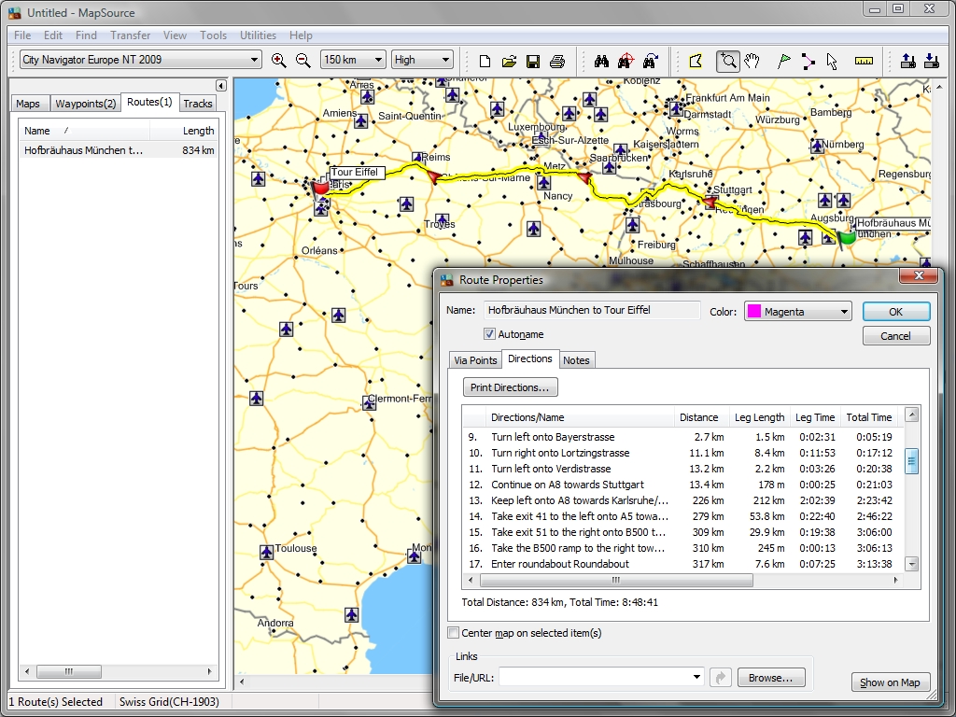Select direction 9 Turn left onto Bayerstrasse
Screen dimensions: 956x717
(x=682, y=437)
